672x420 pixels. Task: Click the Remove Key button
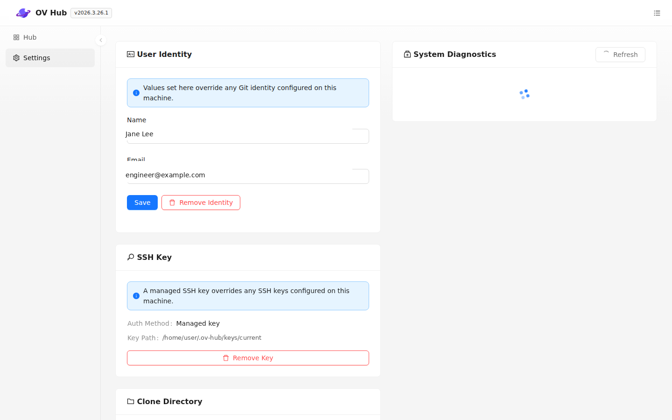tap(248, 358)
